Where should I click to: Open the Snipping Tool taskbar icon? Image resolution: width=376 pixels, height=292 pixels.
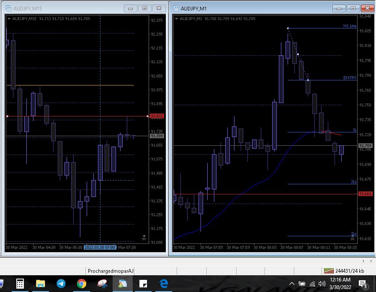[102, 284]
